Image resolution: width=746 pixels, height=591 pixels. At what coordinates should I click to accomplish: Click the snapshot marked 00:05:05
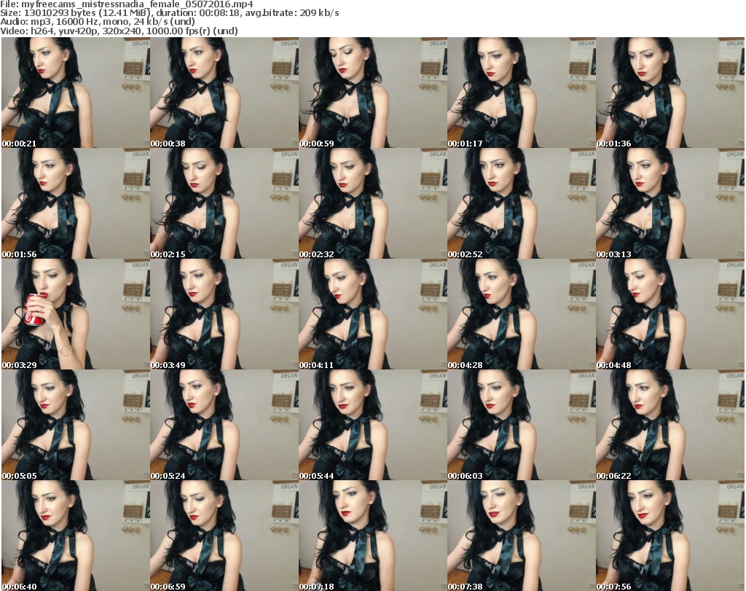(x=76, y=425)
